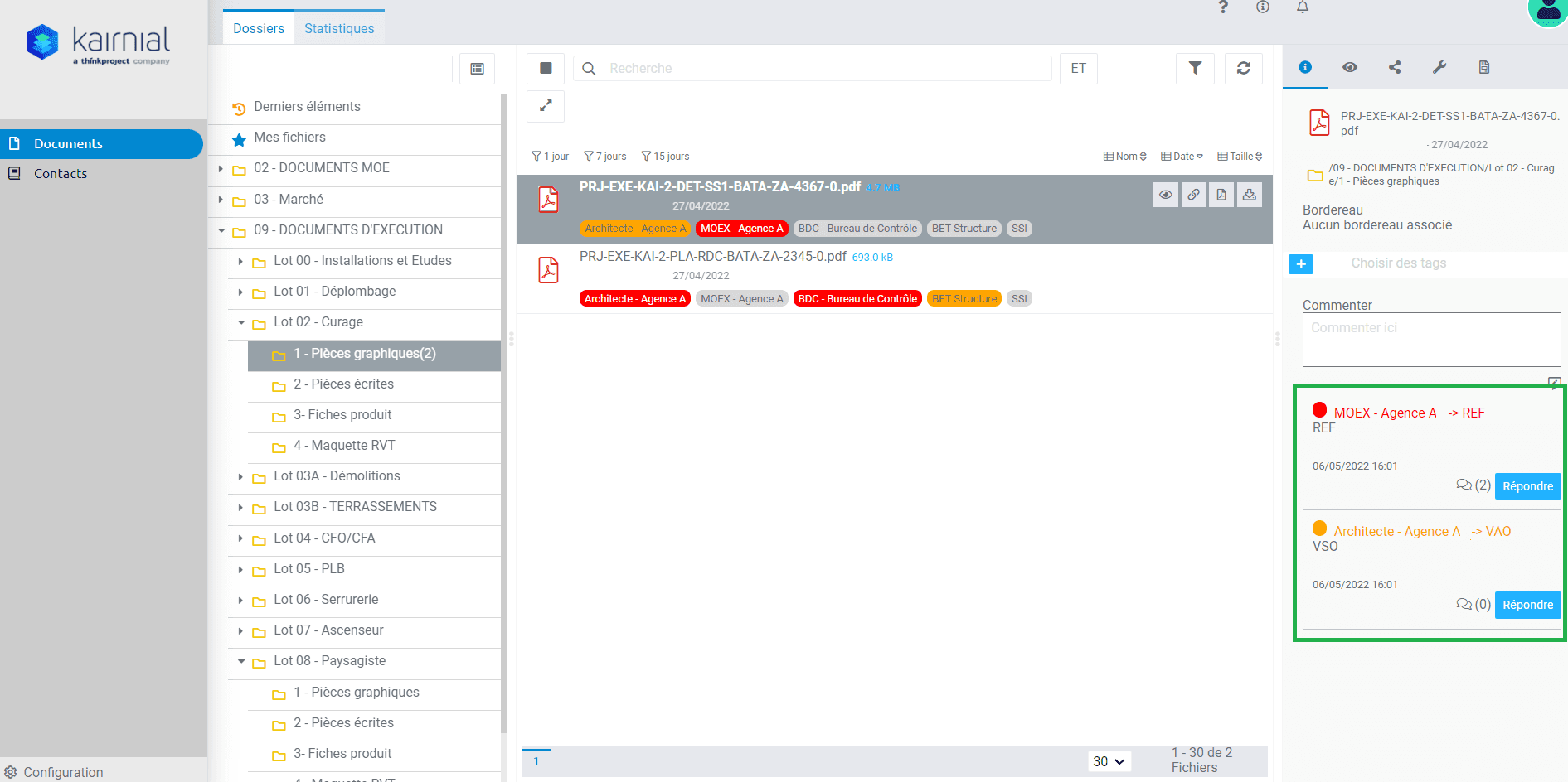Image resolution: width=1568 pixels, height=782 pixels.
Task: Open the PRJ-EXE-KAI-2-PLA-RDC-BATA-ZA-2345-0.pdf file
Action: (712, 257)
